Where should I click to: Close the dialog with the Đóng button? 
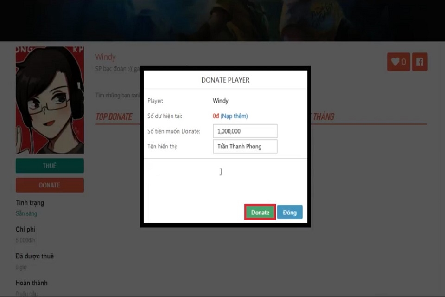[x=289, y=212]
